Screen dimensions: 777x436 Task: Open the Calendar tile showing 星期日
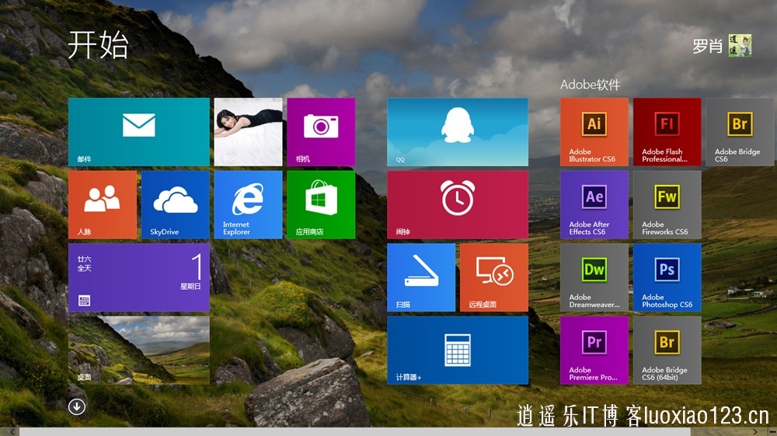click(139, 277)
